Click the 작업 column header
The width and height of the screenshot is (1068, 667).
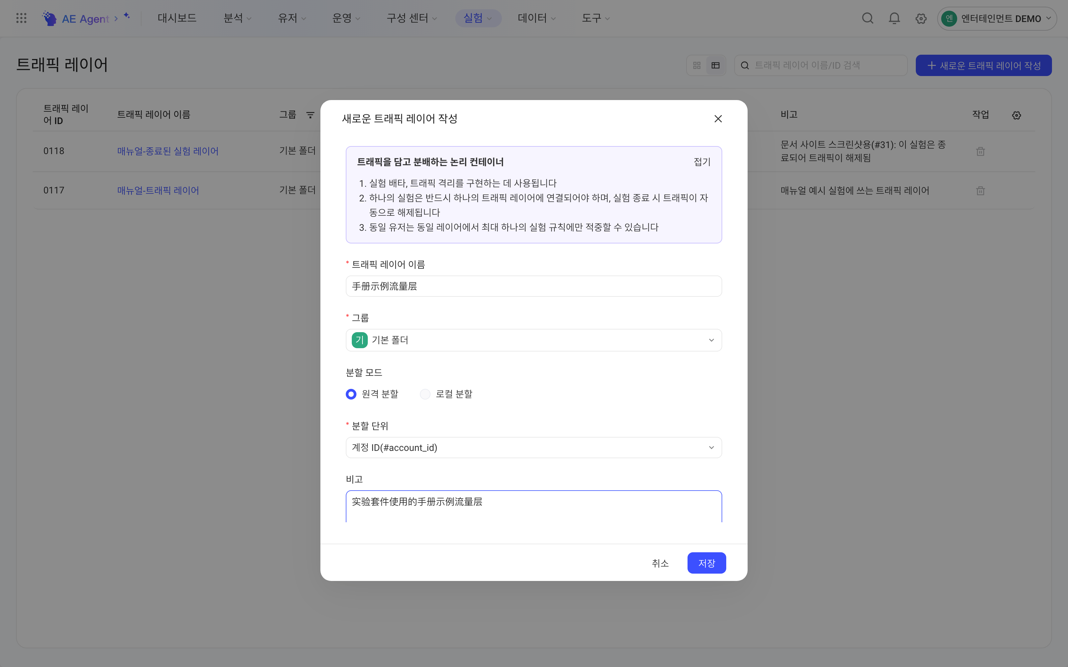coord(980,114)
